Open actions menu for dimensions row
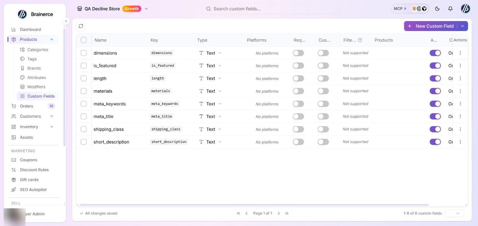The height and width of the screenshot is (226, 478). click(460, 53)
